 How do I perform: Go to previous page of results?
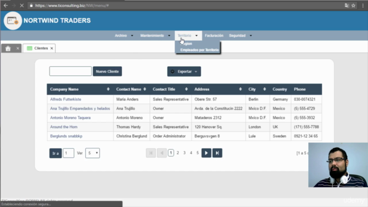click(x=162, y=153)
